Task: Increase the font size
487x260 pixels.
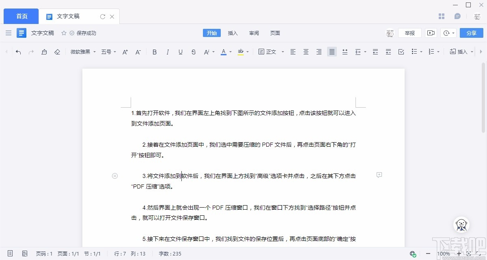Action: pyautogui.click(x=125, y=52)
